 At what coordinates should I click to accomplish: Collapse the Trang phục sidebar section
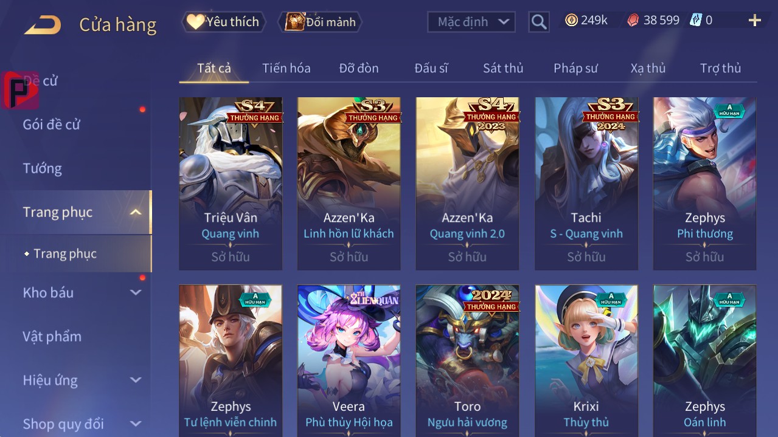[x=136, y=212]
